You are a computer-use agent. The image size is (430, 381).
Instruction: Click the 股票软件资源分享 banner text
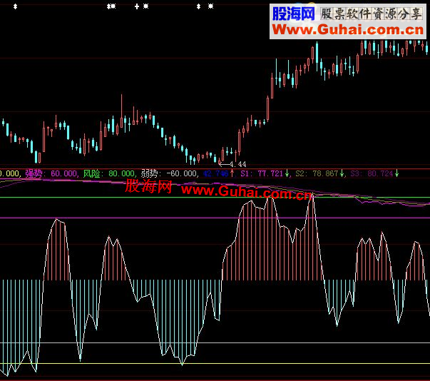[371, 14]
